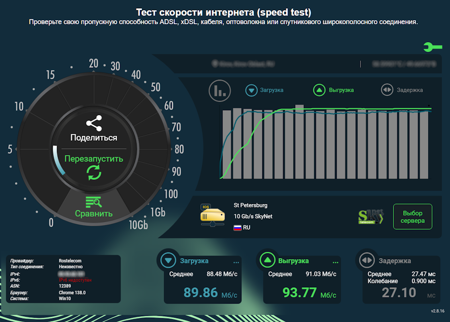450x322 pixels.
Task: Click the Загрузка circle icon on its panel
Action: [x=168, y=261]
